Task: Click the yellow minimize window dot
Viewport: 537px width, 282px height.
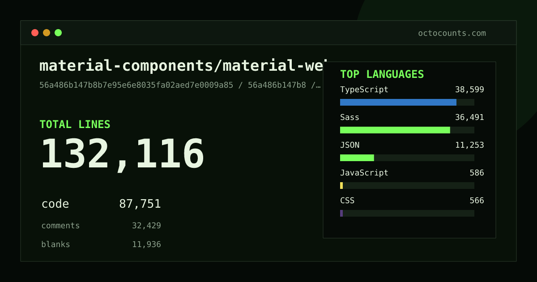Action: click(47, 33)
